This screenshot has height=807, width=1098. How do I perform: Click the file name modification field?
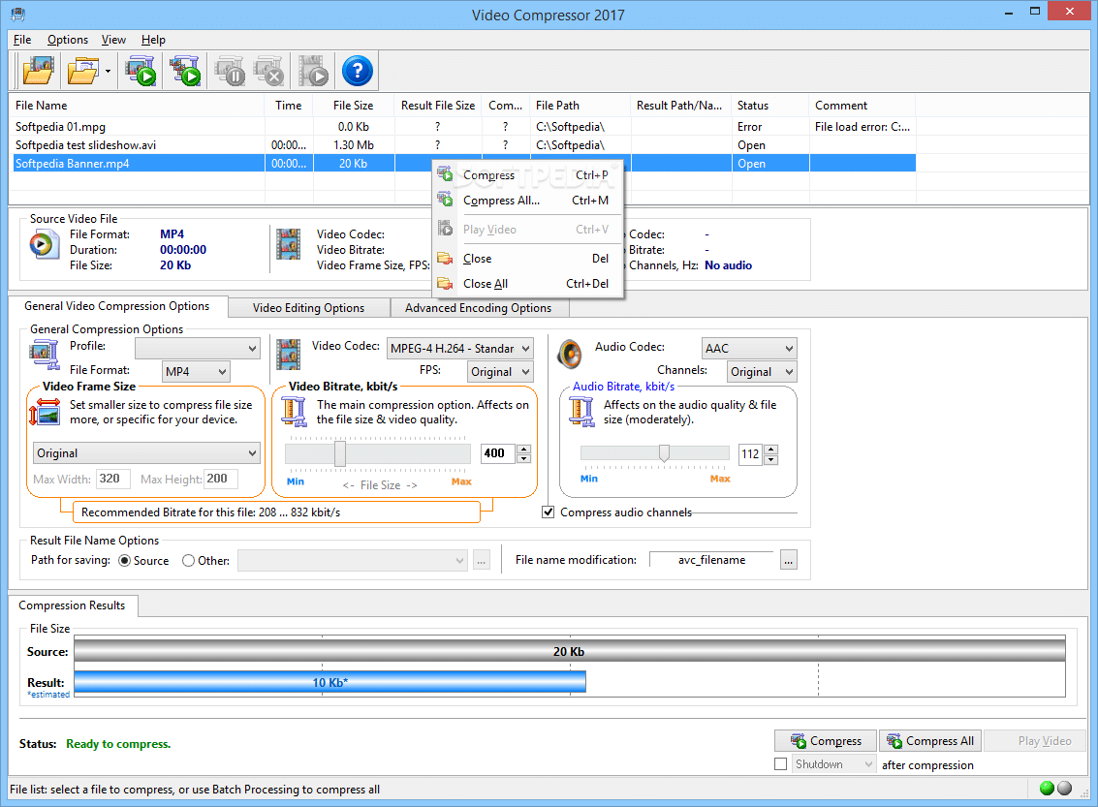[711, 560]
